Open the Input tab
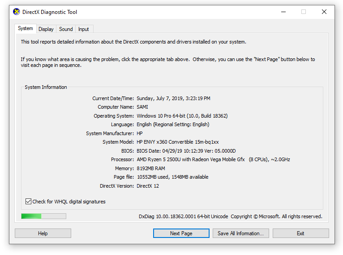 84,29
